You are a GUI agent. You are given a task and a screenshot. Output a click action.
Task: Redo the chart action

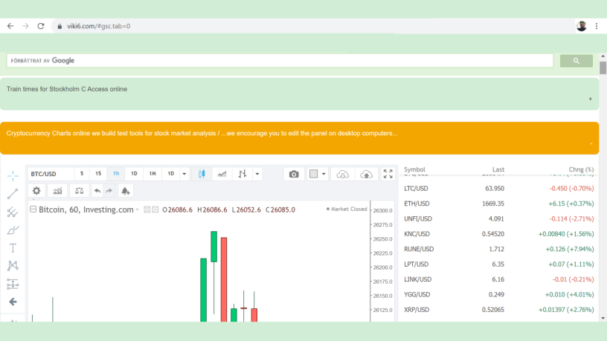coord(109,191)
